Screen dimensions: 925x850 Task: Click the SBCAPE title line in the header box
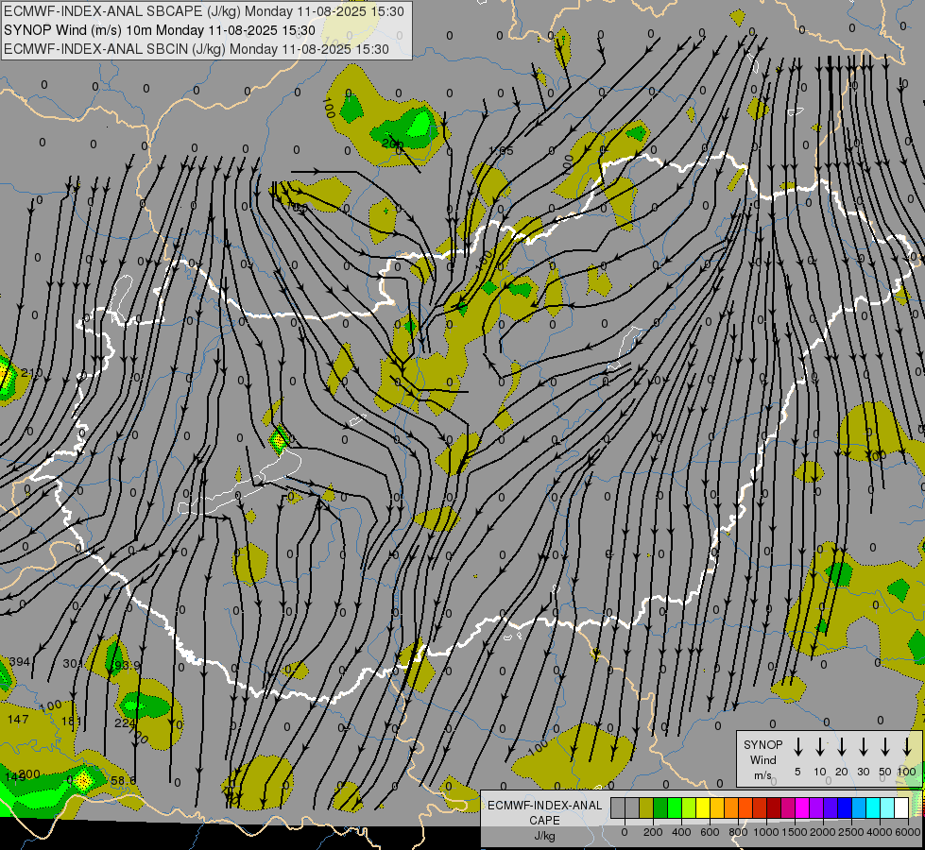point(203,11)
